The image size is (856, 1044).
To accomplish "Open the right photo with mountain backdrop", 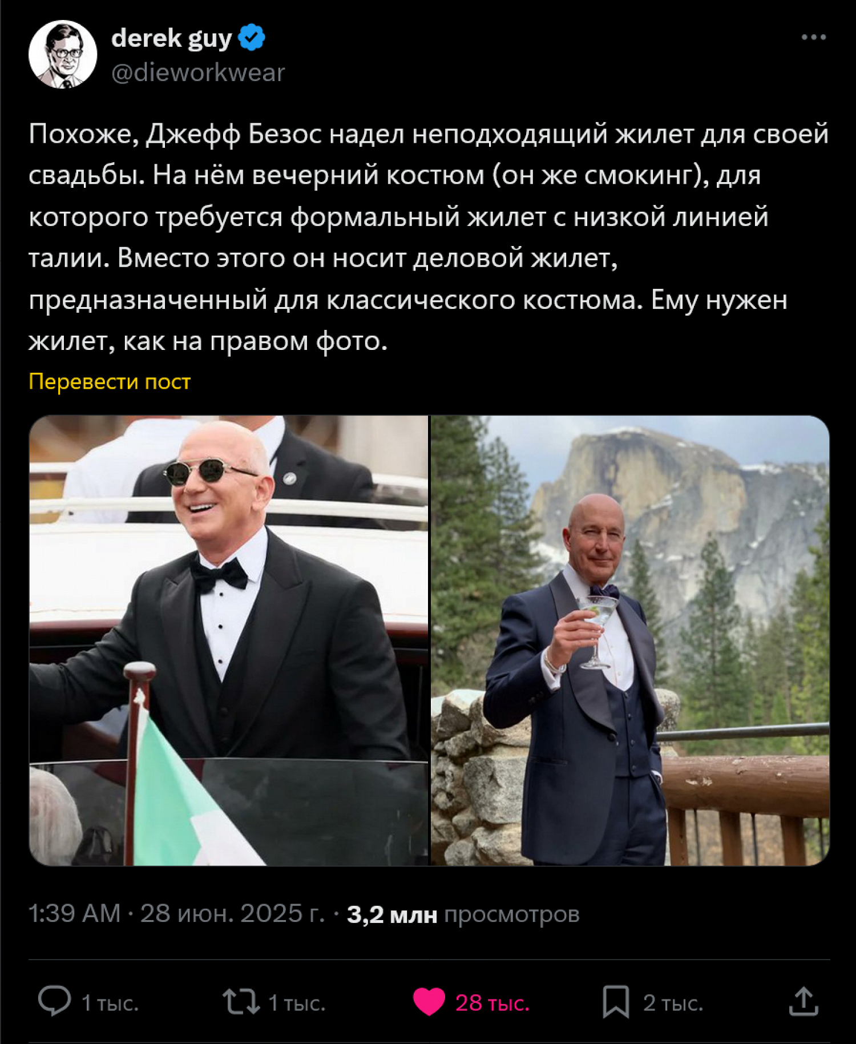I will (x=630, y=640).
